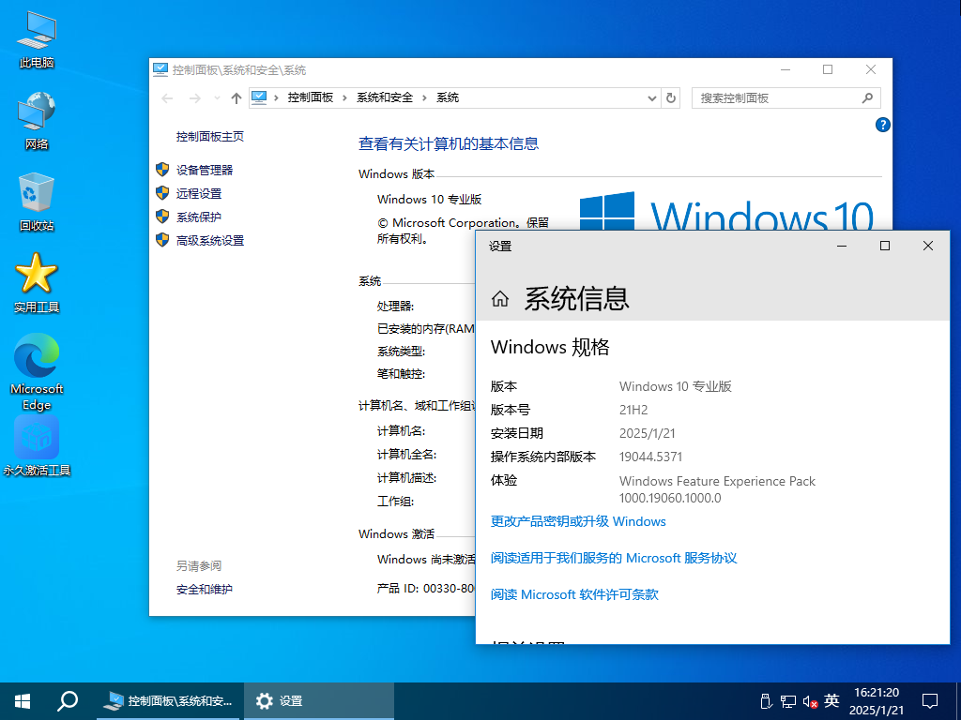Click the Windows Start button
The width and height of the screenshot is (961, 720).
23,701
